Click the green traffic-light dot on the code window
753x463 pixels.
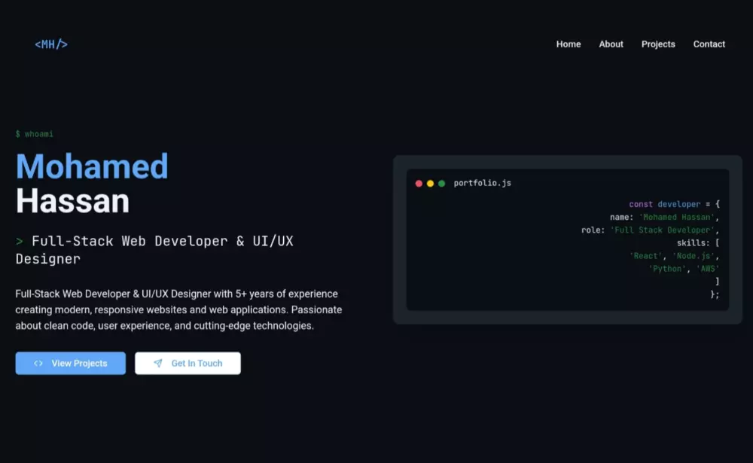pos(440,182)
